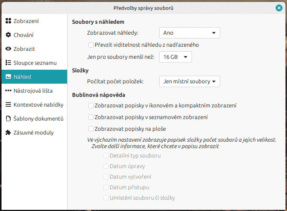
Task: Click the Nástrojová lišta dots icon
Action: (8, 91)
